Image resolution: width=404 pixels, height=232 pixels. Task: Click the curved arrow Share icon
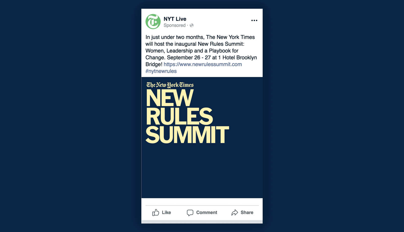[235, 213]
